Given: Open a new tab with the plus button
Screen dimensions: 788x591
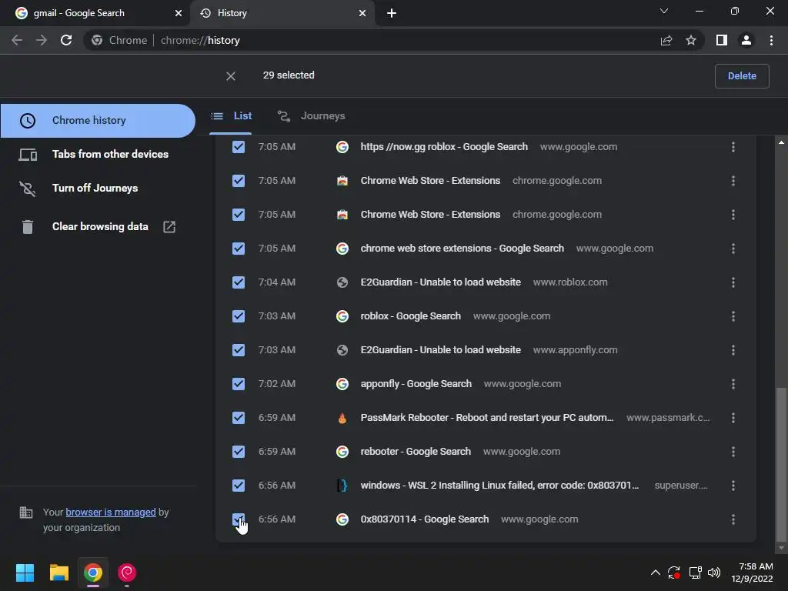Looking at the screenshot, I should pyautogui.click(x=392, y=13).
